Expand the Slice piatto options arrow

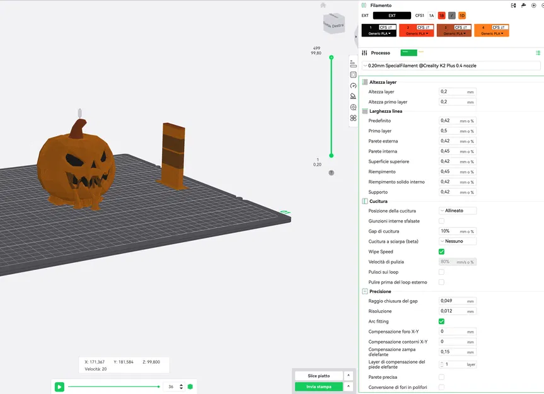(x=349, y=376)
